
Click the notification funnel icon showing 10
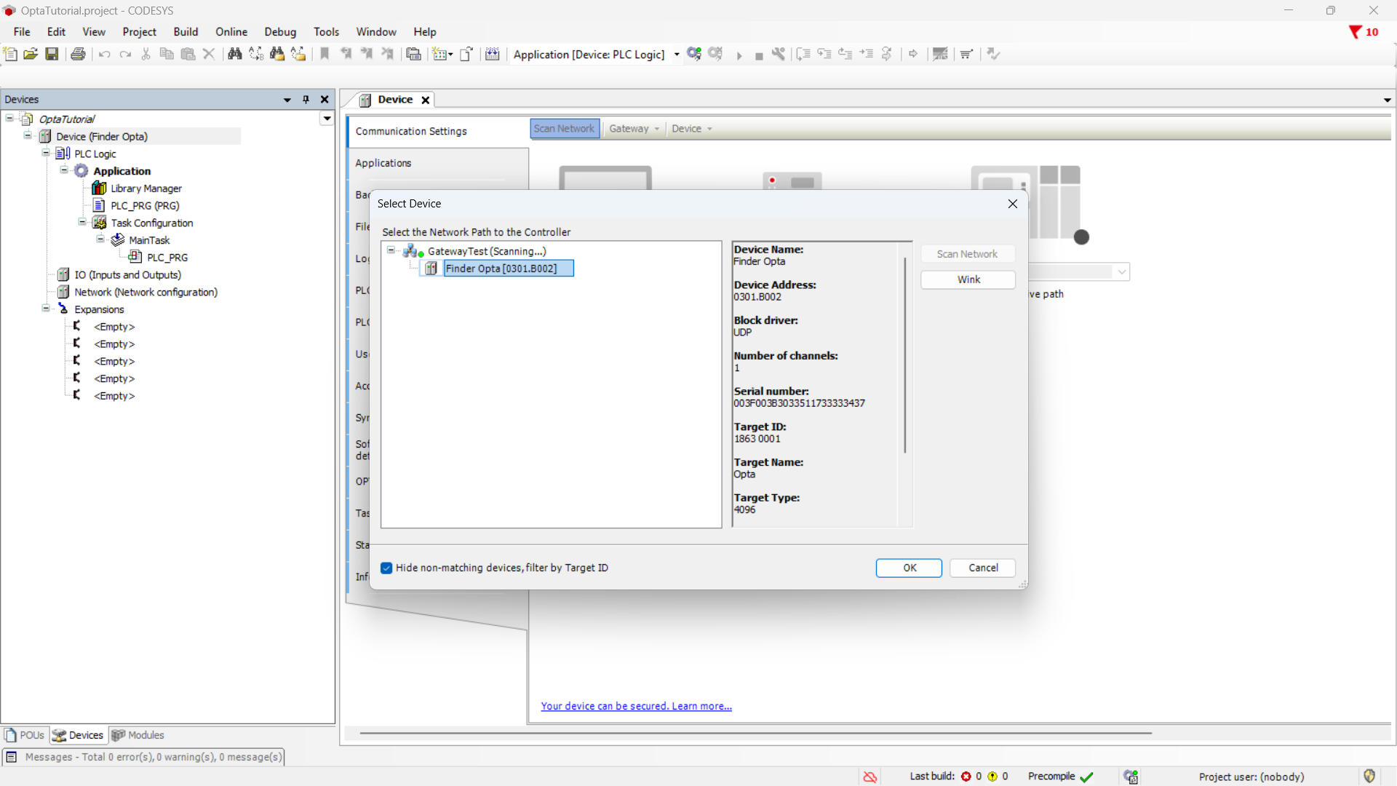tap(1356, 32)
